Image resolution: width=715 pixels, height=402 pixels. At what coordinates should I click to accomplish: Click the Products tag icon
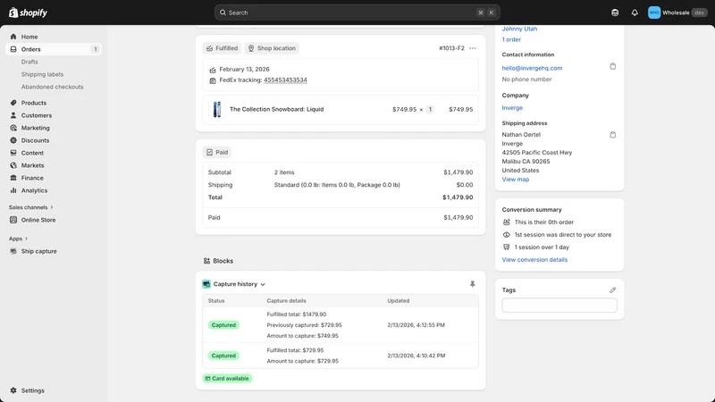[13, 103]
